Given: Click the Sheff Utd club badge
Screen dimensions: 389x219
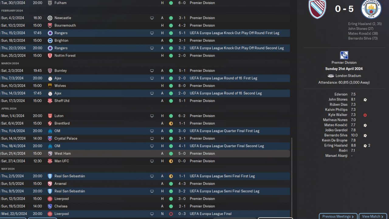Looking at the screenshot, I should [50, 101].
